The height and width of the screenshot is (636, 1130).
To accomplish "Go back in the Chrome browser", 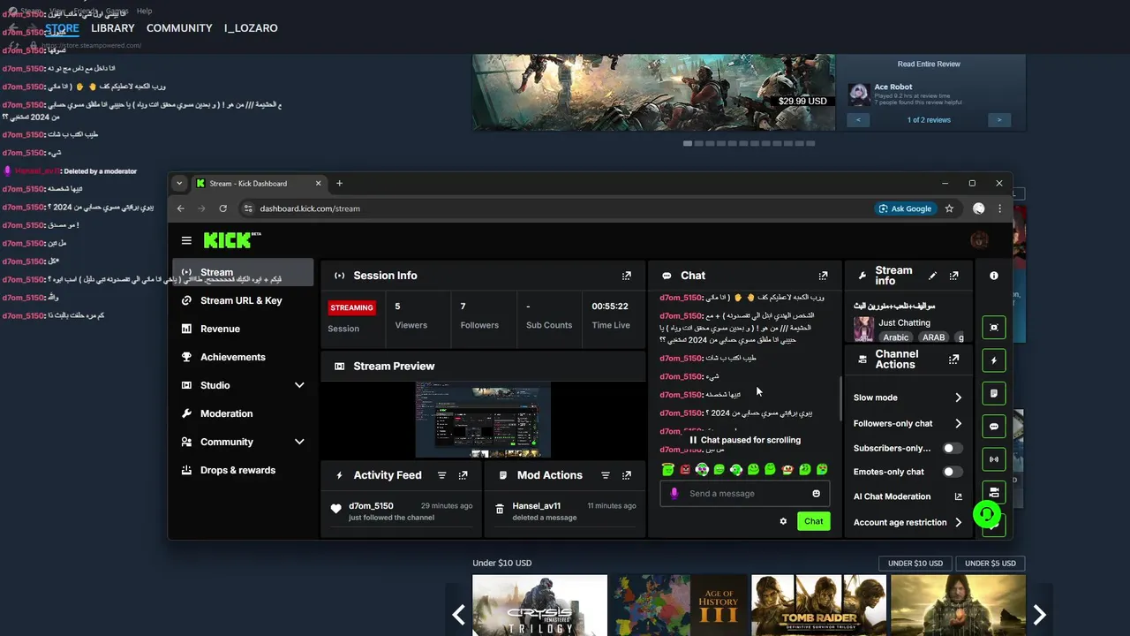I will click(x=180, y=208).
